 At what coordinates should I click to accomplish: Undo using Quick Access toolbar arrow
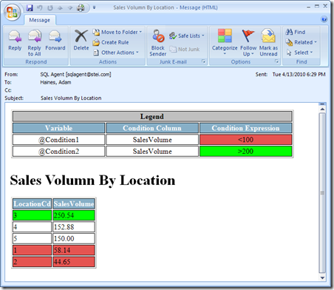point(40,8)
